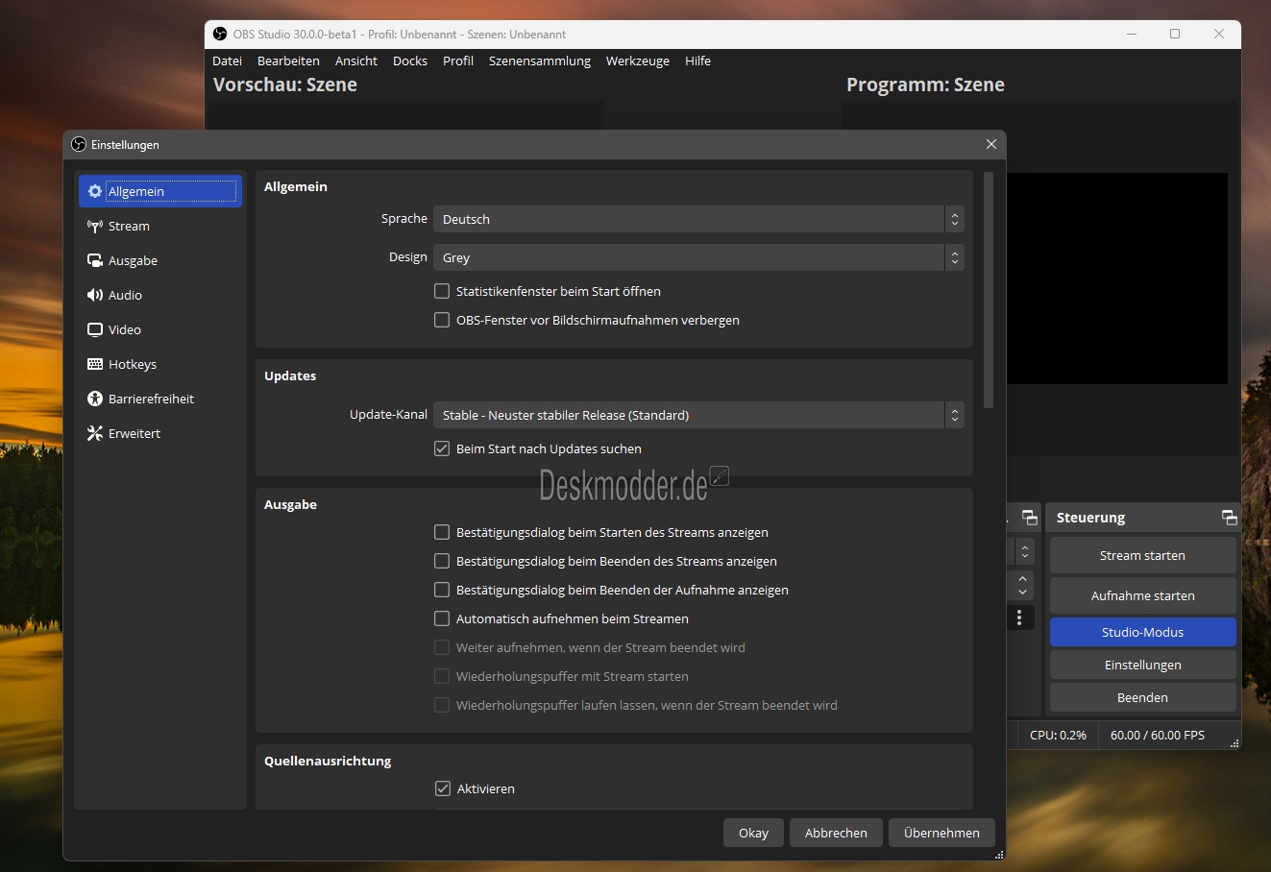Click the float icon of the dock left of Steuerung
This screenshot has height=872, width=1271.
[1029, 517]
